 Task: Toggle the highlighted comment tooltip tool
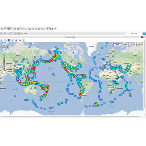[x=9, y=40]
